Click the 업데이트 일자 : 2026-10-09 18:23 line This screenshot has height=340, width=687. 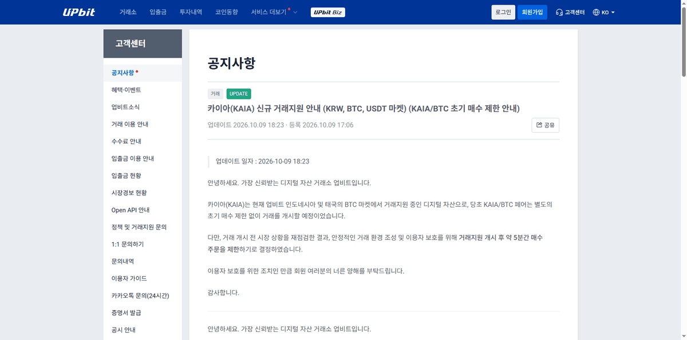tap(262, 162)
